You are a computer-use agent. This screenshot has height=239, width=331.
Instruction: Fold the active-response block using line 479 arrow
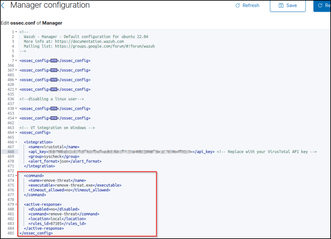click(16, 204)
